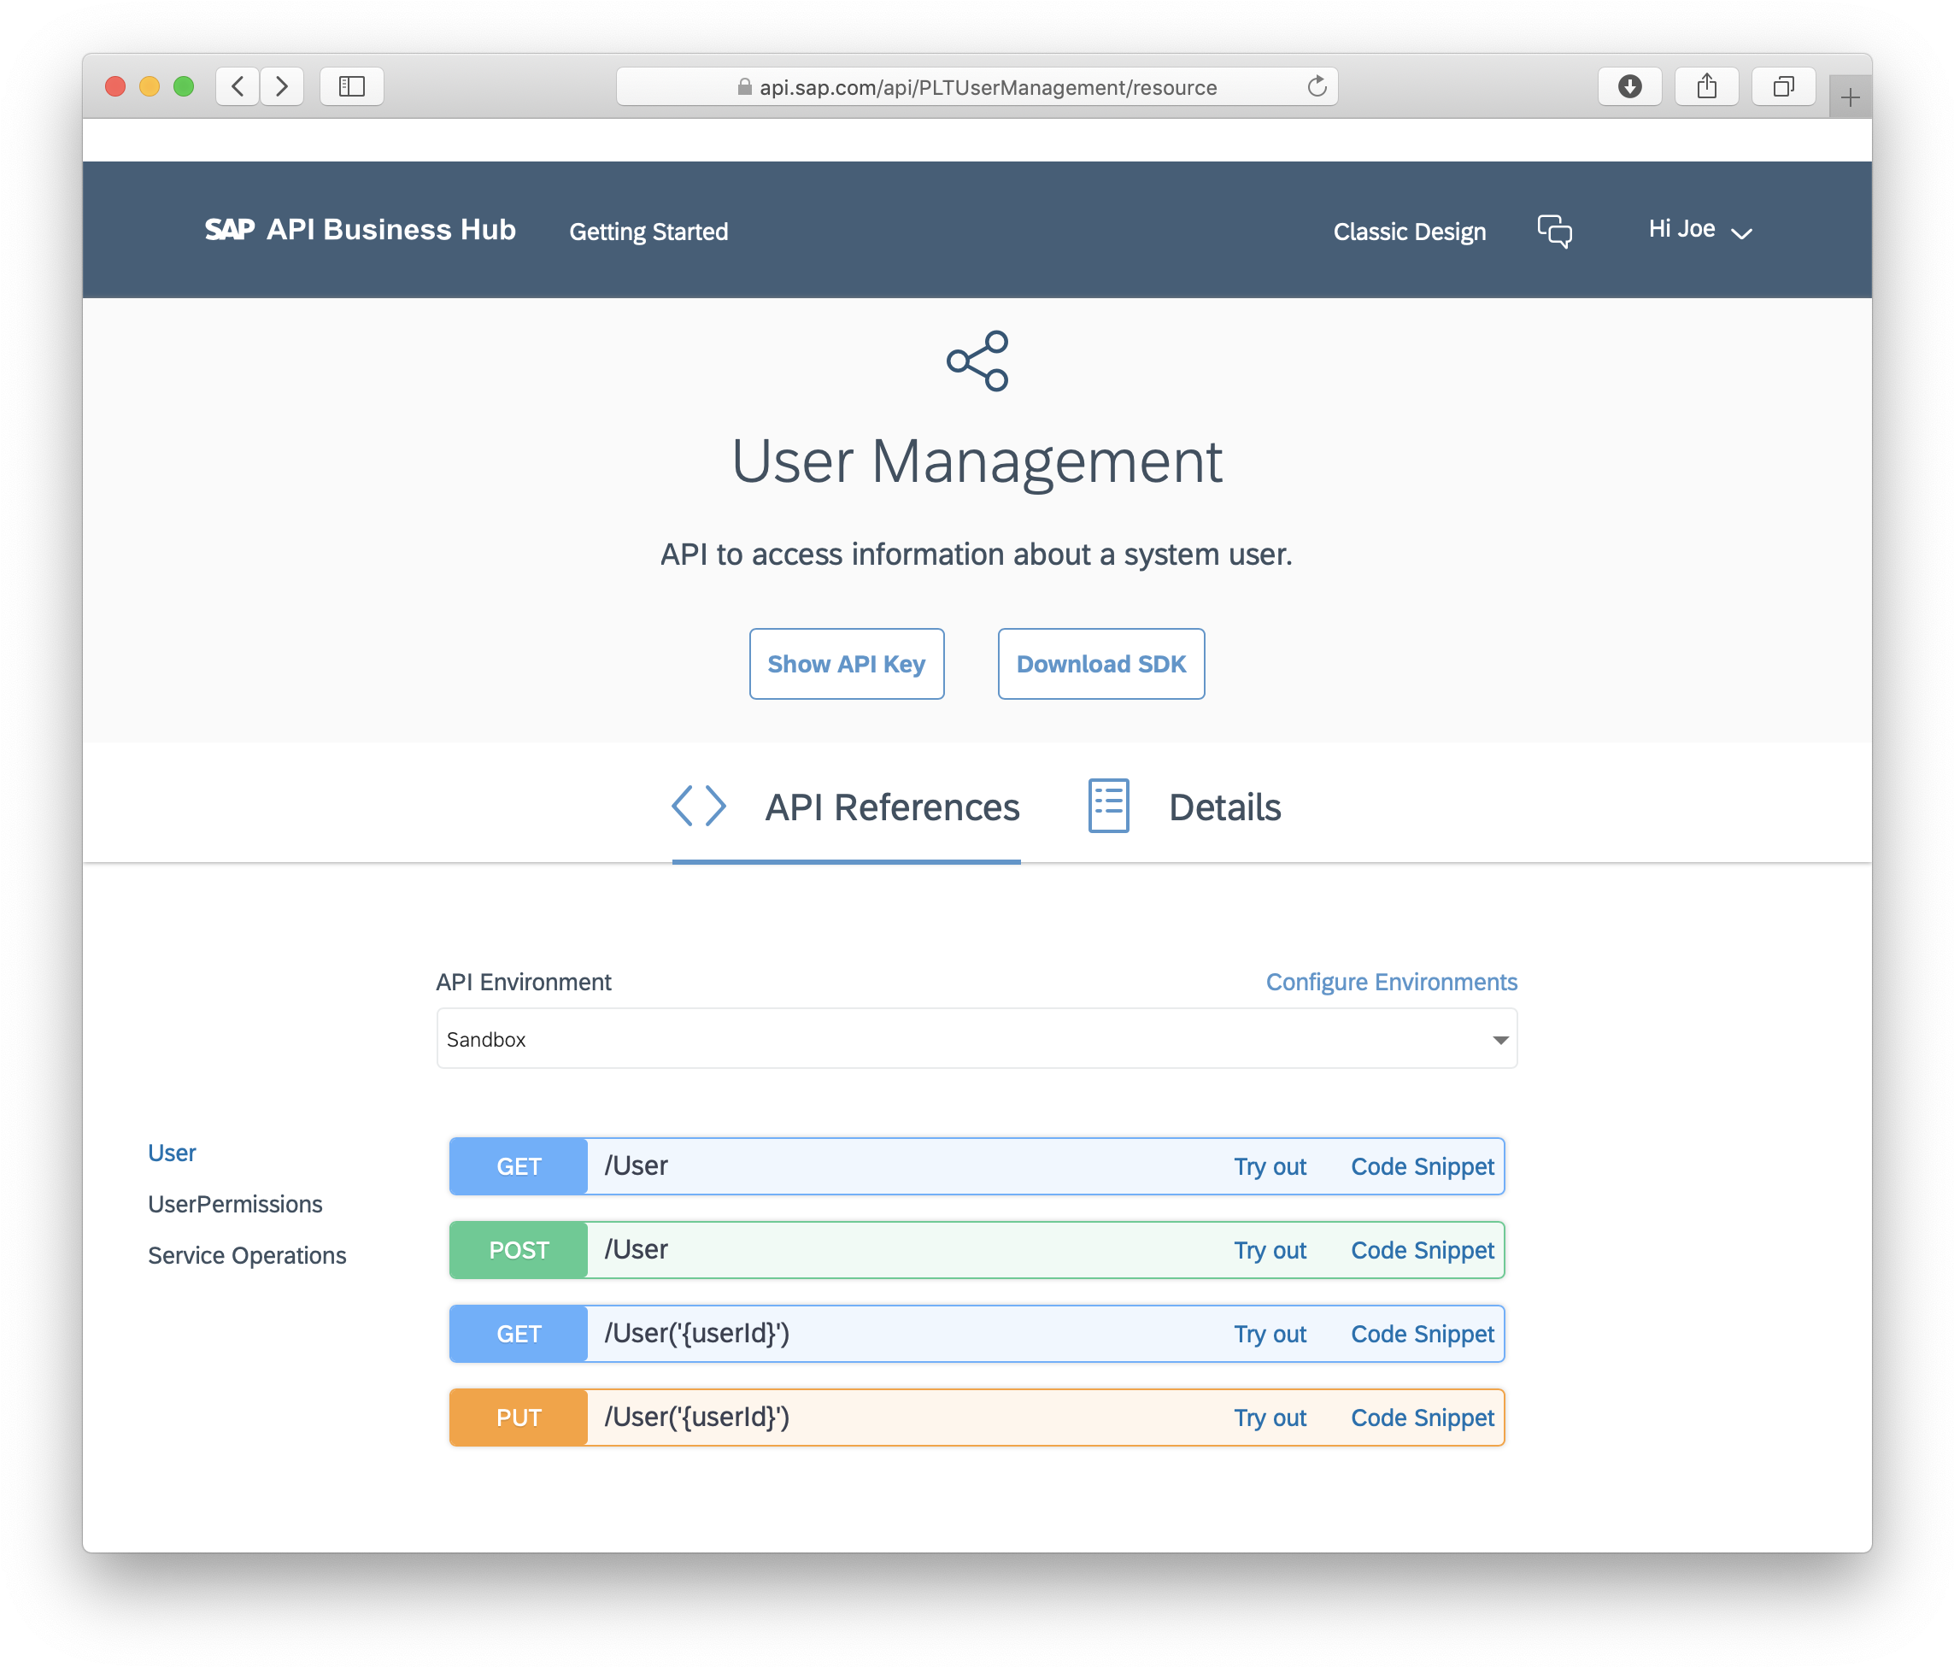Click the Download SDK button
1954x1667 pixels.
[1100, 664]
